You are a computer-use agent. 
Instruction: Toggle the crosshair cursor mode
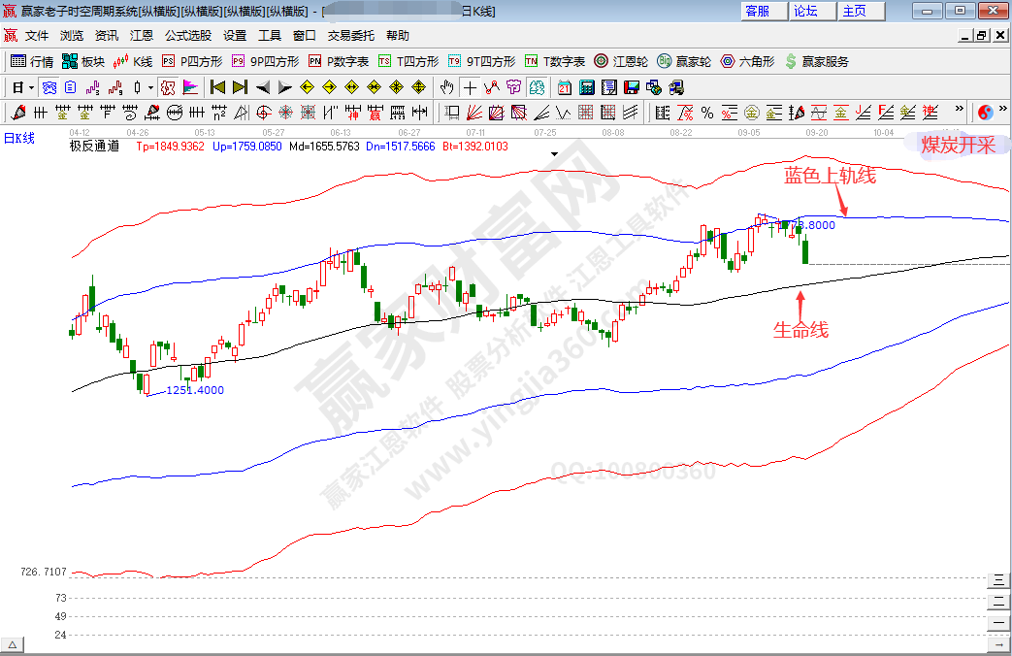[470, 86]
